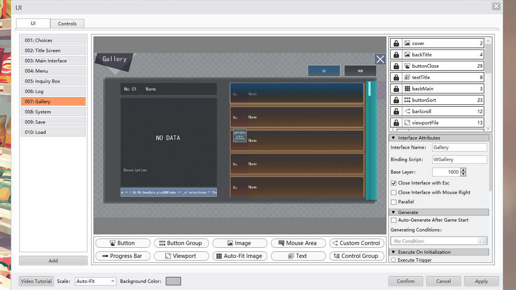Click the scroll bar icon beside barScroll

coord(407,111)
